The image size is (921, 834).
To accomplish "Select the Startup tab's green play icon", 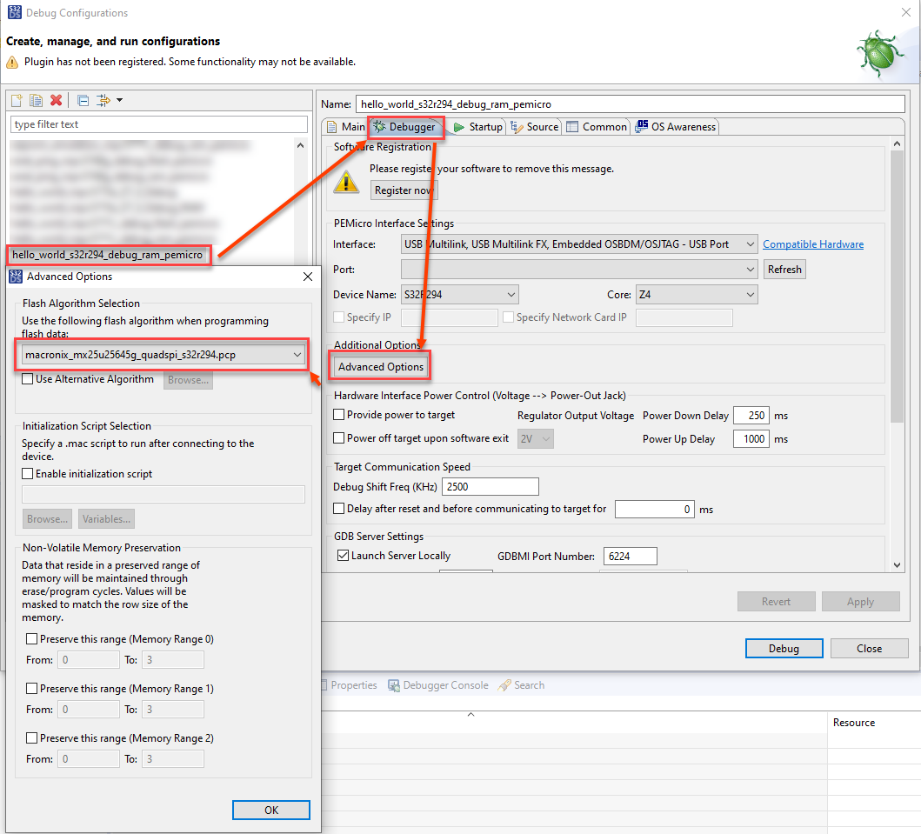I will pos(458,126).
